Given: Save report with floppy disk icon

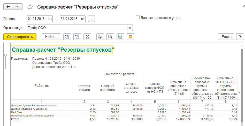Looking at the screenshot, I should tap(120, 37).
